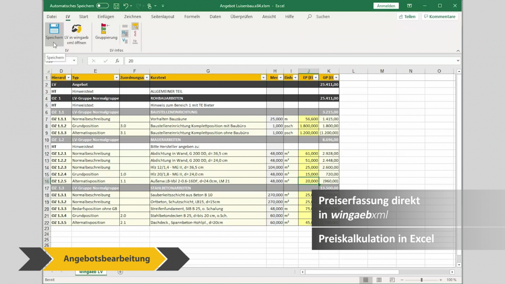Switch to Normal view via status bar icon
505x284 pixels.
[366, 280]
